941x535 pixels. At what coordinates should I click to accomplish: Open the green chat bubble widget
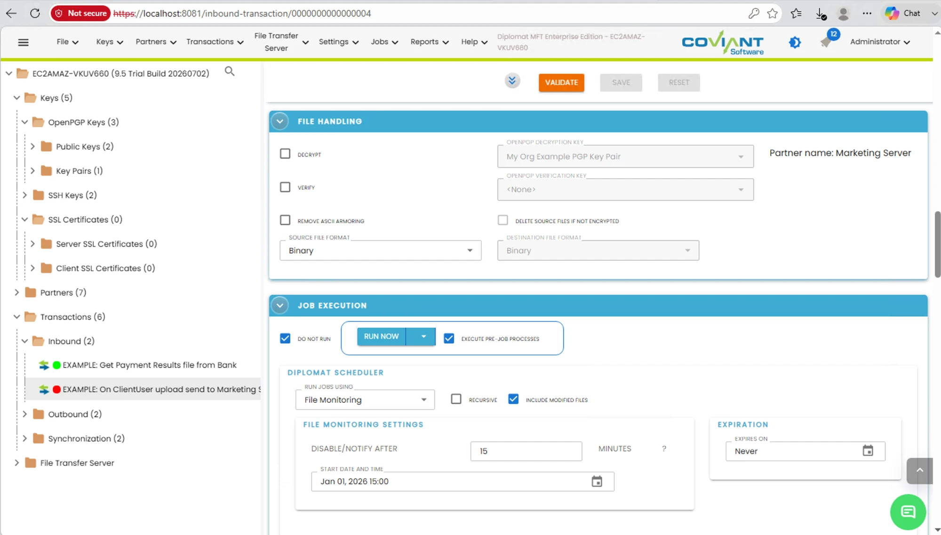click(x=908, y=512)
